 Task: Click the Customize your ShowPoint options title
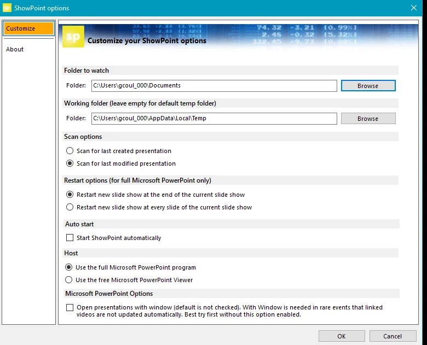click(147, 41)
